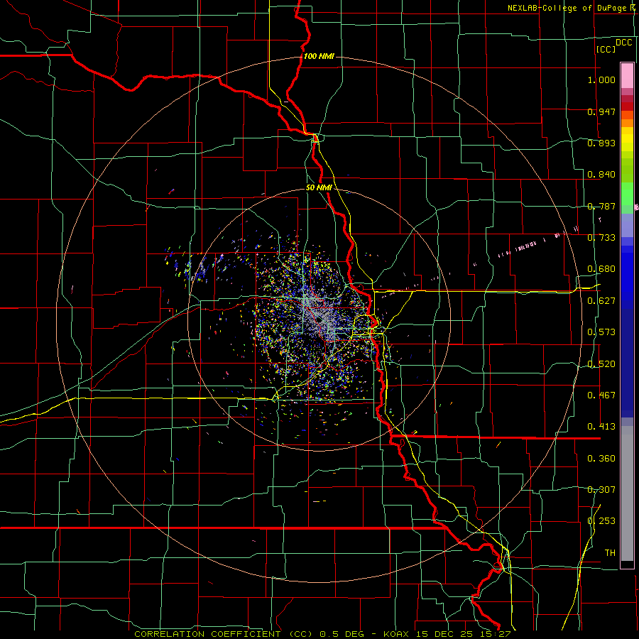This screenshot has width=639, height=639.
Task: Click the gray segment of the color bar
Action: click(627, 493)
